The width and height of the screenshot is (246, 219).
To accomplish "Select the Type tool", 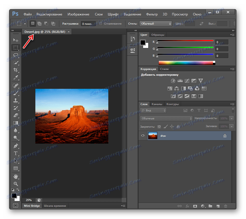I will [x=15, y=153].
